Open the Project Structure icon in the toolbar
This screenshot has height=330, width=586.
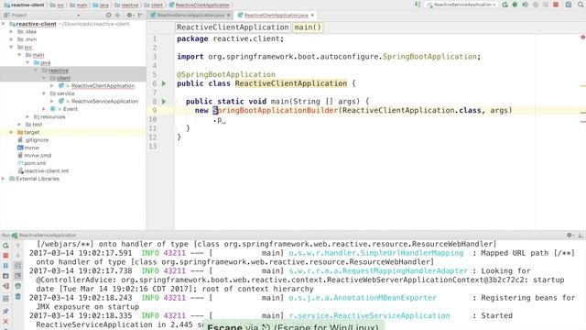(569, 5)
